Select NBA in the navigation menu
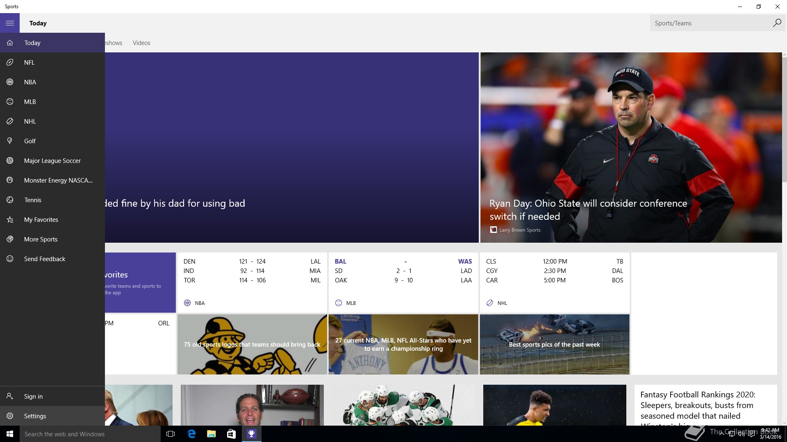This screenshot has width=787, height=442. [52, 82]
